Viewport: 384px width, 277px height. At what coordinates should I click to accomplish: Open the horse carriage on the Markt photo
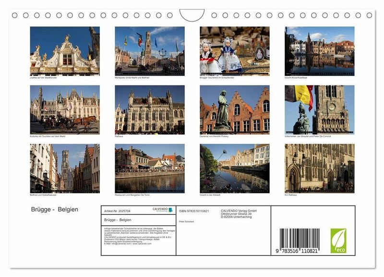click(x=65, y=110)
